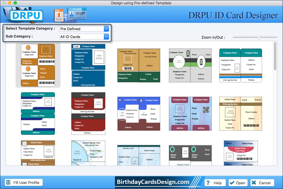This screenshot has height=189, width=283.
Task: Click the checkmark icon on Open
Action: click(232, 183)
